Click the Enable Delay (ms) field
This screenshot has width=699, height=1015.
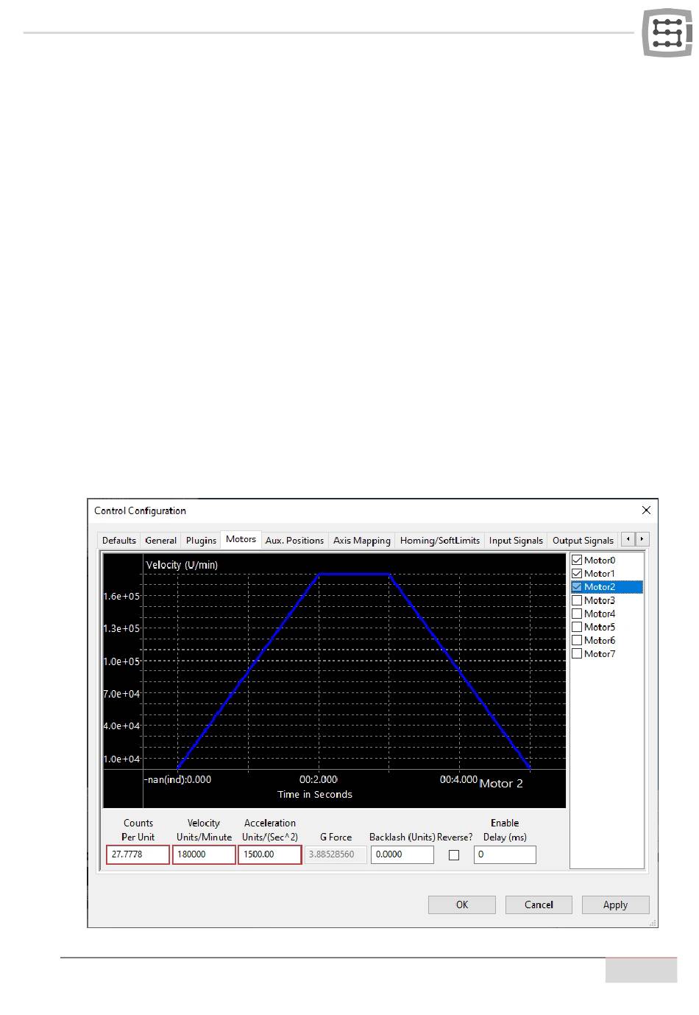pyautogui.click(x=505, y=854)
